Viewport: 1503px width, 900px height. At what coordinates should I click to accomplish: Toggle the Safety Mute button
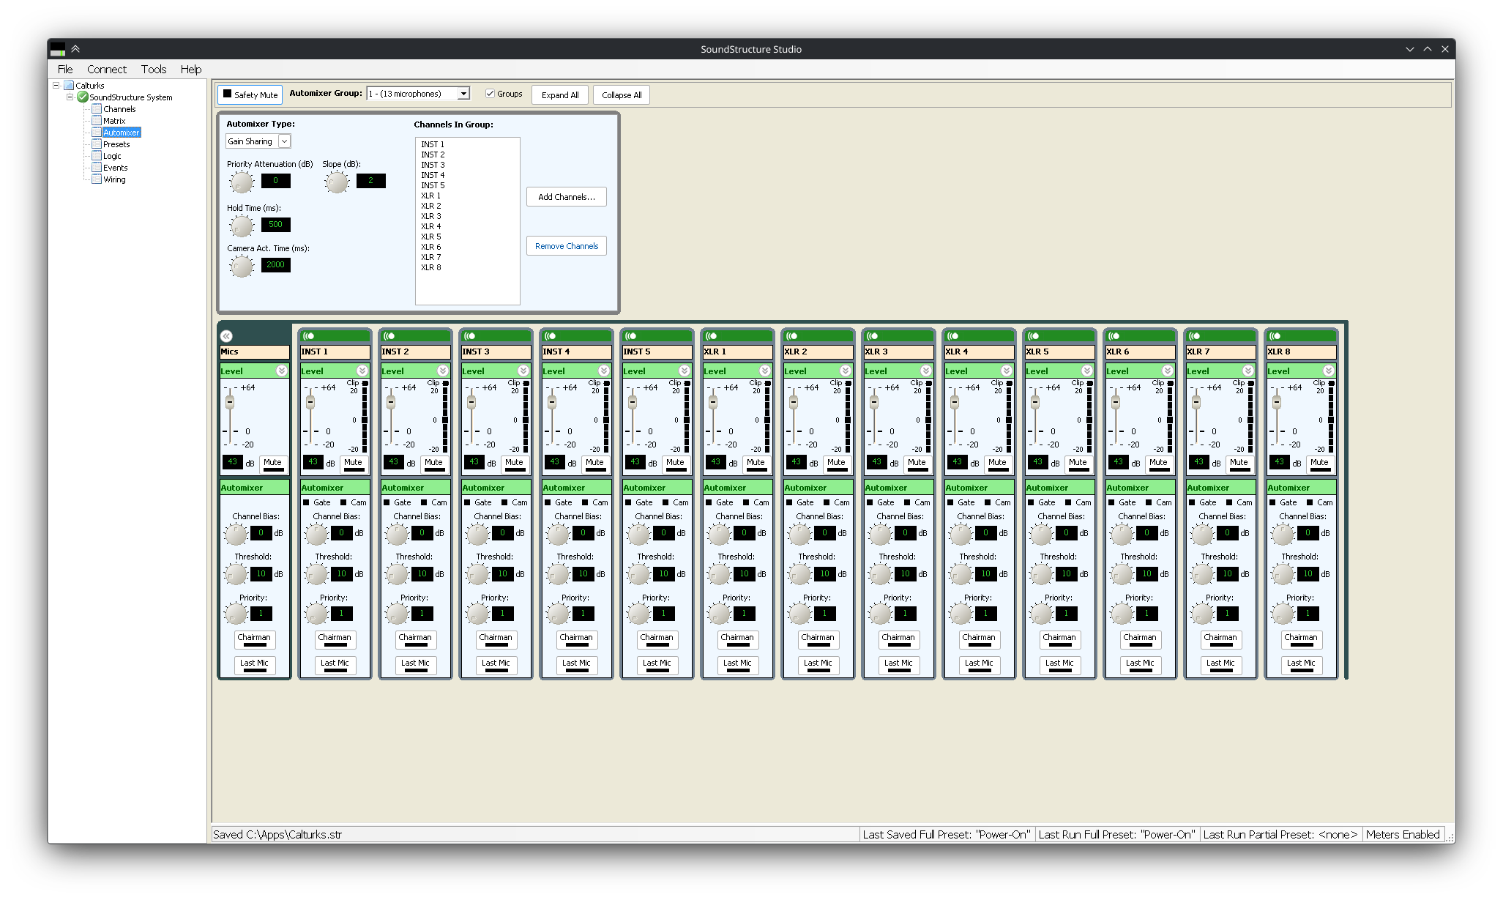tap(250, 94)
